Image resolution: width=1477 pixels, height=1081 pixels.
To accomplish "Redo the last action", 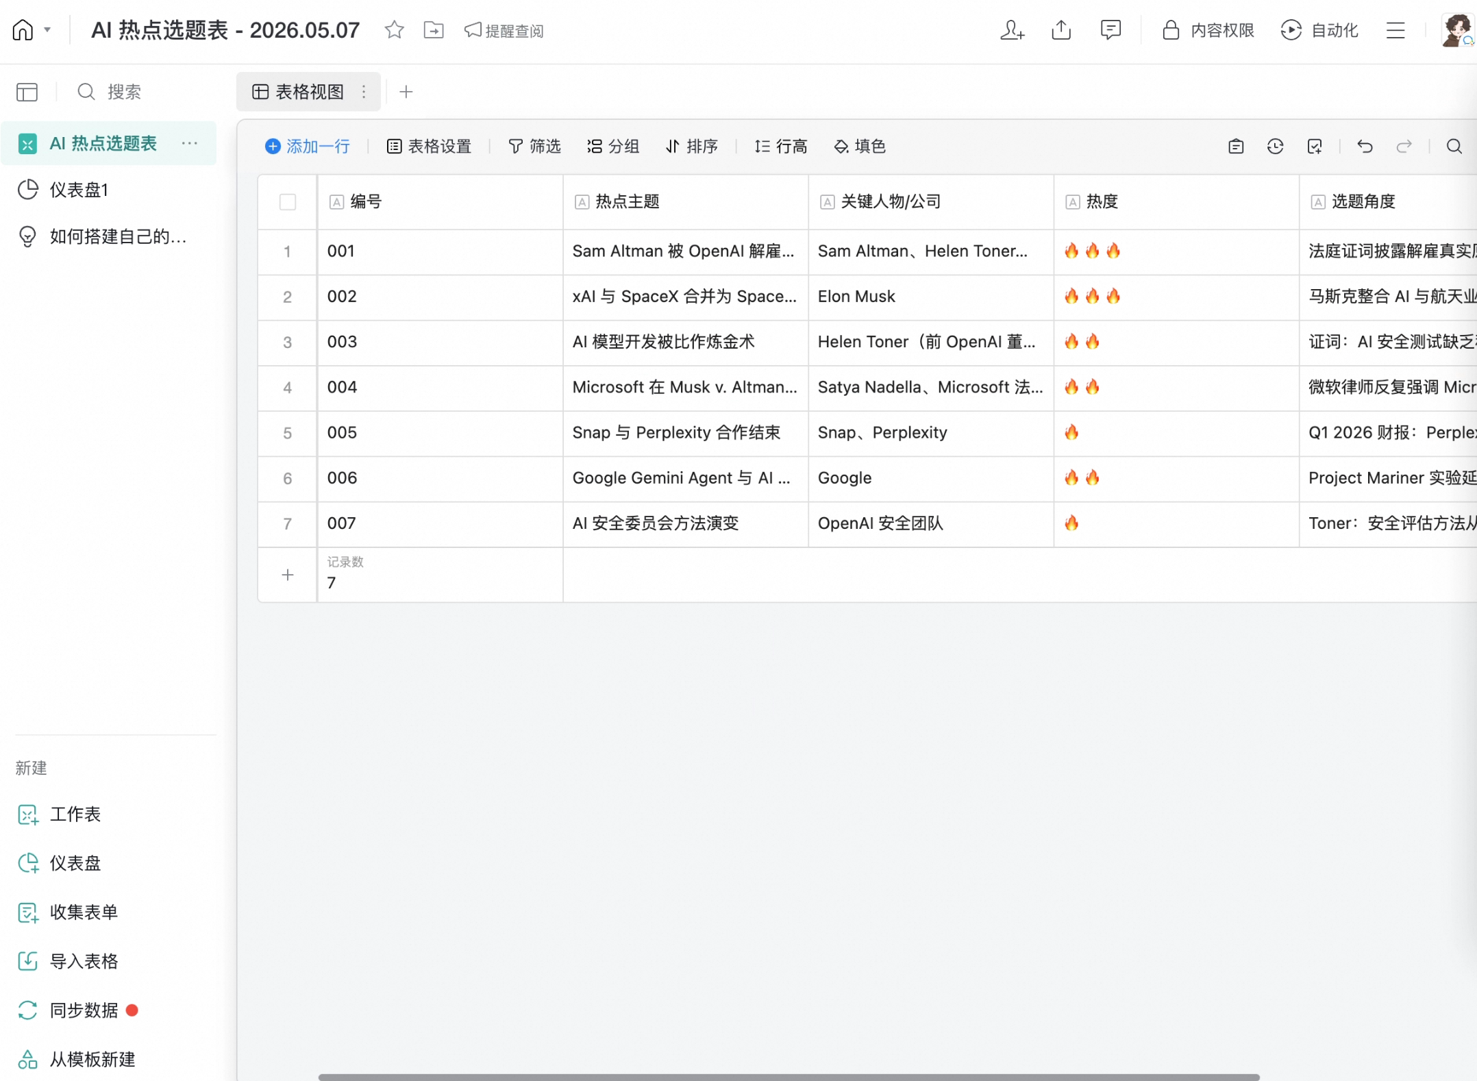I will 1404,146.
